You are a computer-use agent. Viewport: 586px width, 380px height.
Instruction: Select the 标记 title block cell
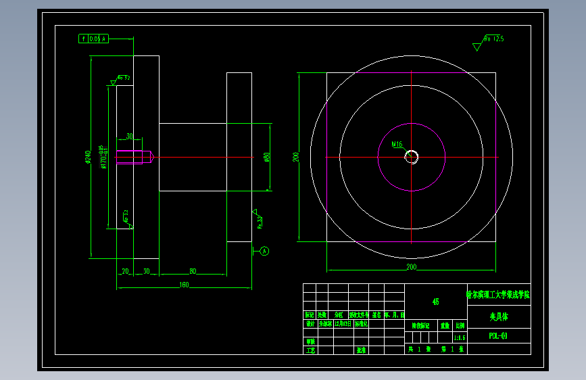(310, 315)
